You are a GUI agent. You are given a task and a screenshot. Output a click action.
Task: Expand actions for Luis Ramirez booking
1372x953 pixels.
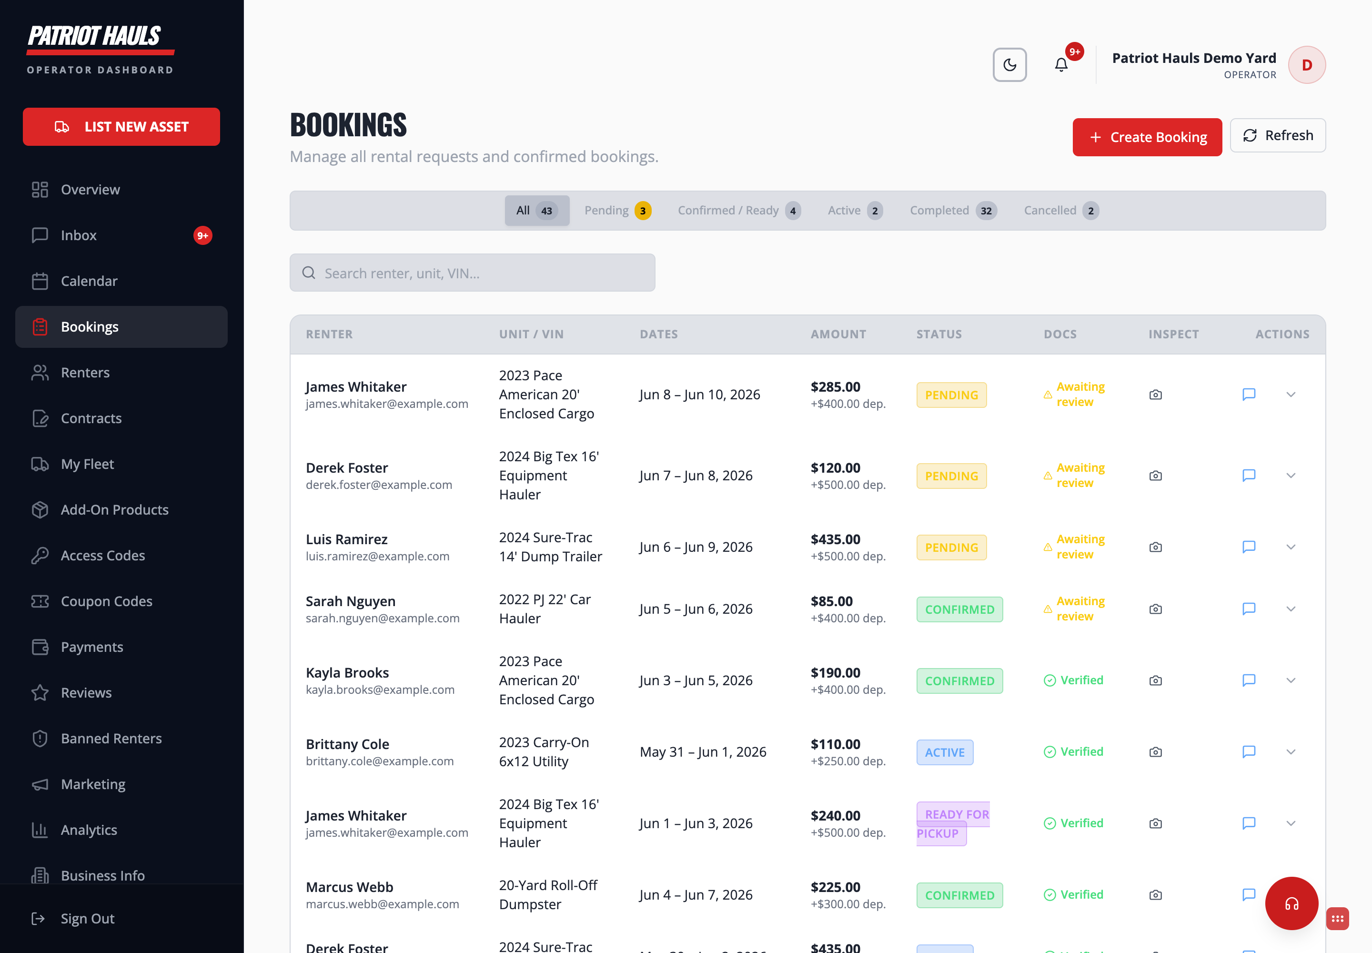click(1290, 547)
